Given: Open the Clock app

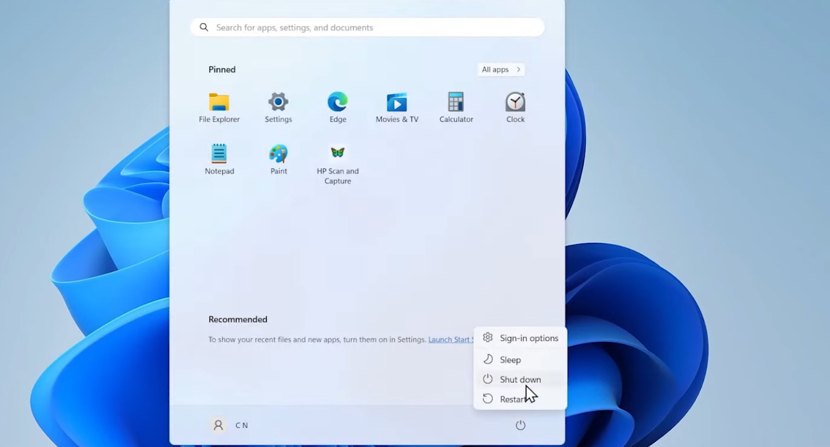Looking at the screenshot, I should point(515,108).
